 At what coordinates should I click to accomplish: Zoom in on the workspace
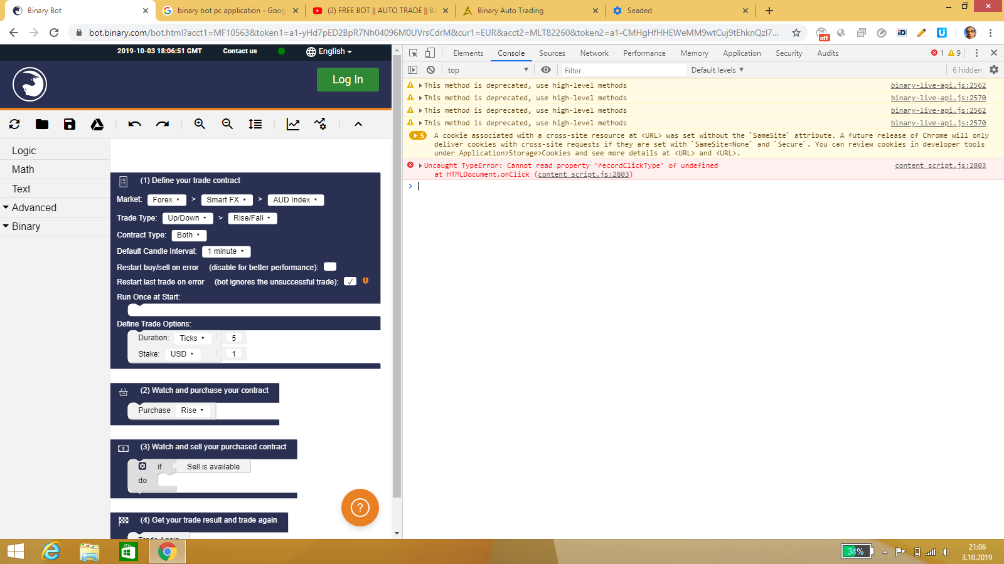point(200,124)
